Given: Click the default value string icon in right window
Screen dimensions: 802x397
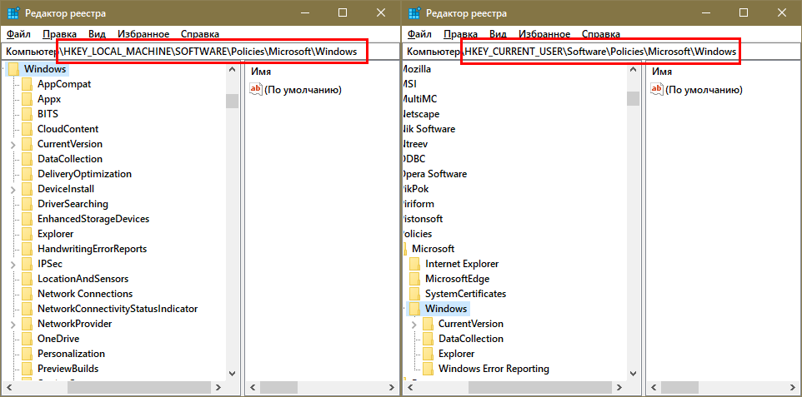Looking at the screenshot, I should (x=657, y=90).
